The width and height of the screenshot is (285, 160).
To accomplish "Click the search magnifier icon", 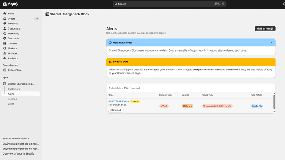I will 116,4.
